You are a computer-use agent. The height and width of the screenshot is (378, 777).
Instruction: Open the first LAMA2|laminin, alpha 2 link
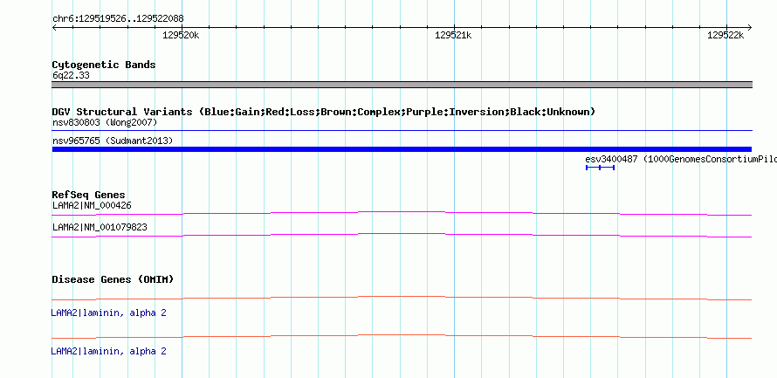pyautogui.click(x=108, y=313)
